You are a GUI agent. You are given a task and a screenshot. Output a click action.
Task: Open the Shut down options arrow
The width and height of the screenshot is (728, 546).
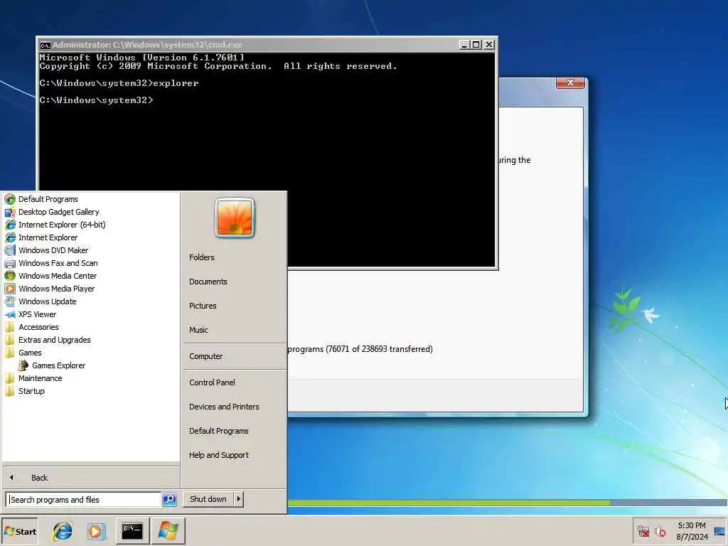239,499
